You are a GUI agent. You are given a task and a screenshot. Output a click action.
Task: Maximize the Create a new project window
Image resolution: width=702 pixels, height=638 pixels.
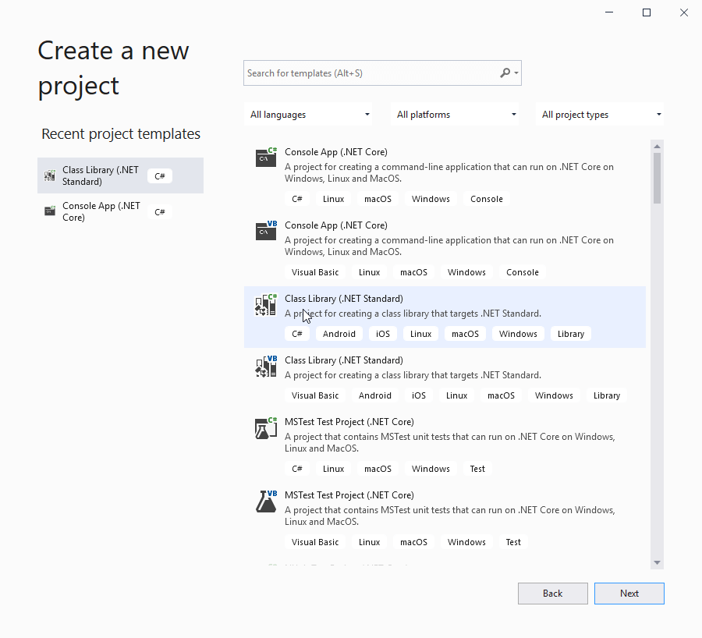(x=647, y=12)
